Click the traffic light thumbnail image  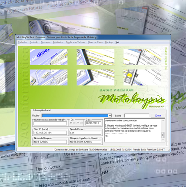(142, 77)
